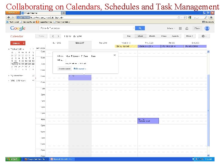Expand the Other calendars section
The height and width of the screenshot is (165, 220).
click(x=9, y=81)
